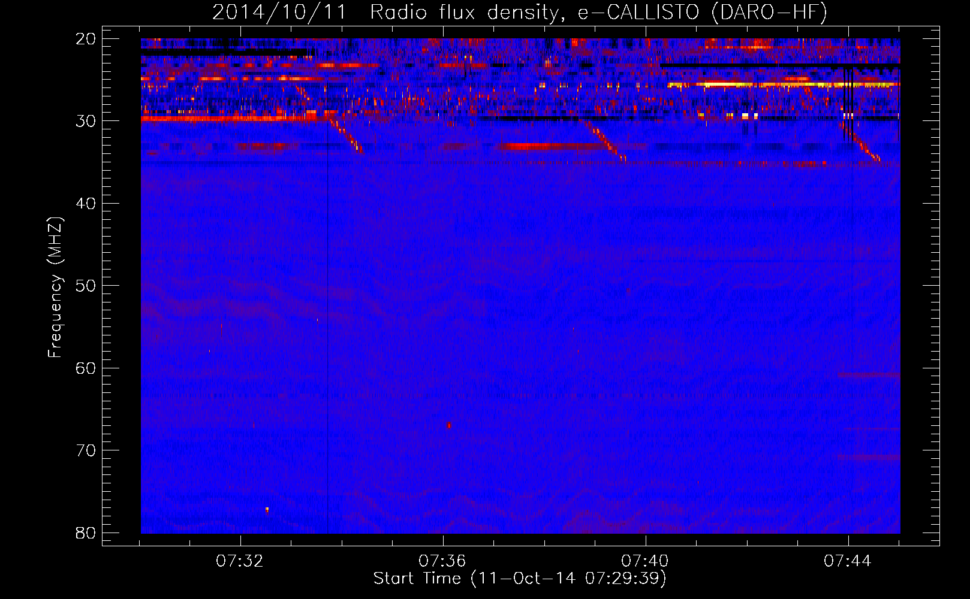
Task: Click the 07:44 time tick label
Action: click(x=848, y=561)
